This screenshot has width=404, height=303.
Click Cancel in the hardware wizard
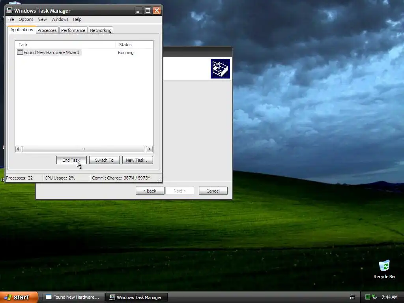tap(213, 191)
